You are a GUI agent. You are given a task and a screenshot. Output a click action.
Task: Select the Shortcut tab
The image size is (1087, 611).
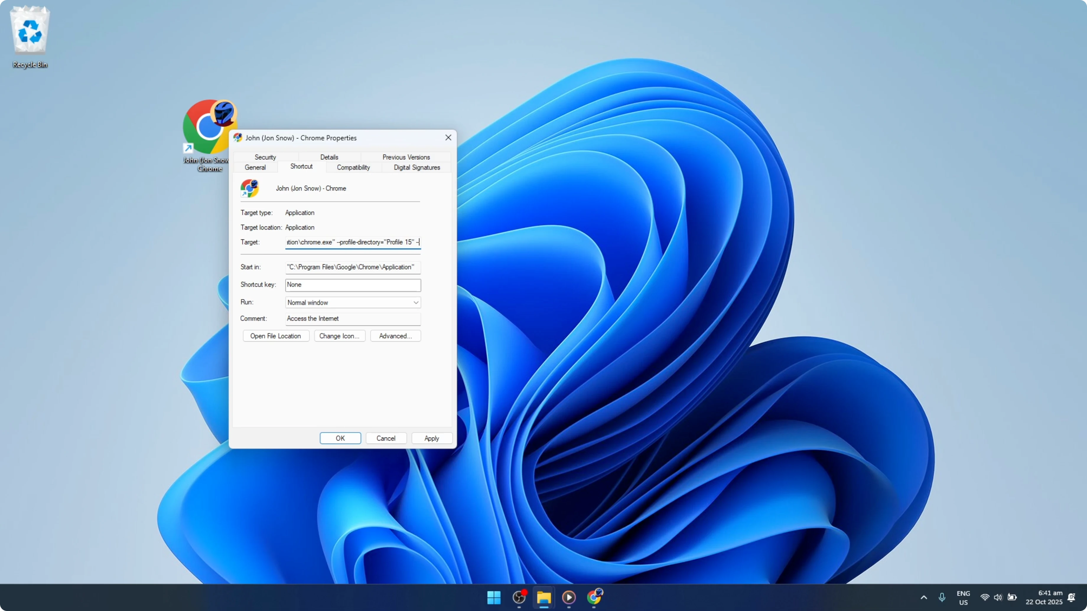coord(301,166)
